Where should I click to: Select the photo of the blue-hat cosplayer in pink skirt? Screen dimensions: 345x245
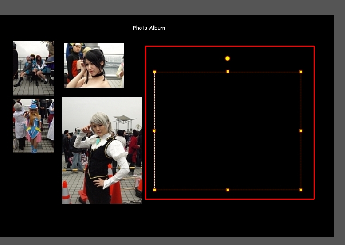(33, 126)
